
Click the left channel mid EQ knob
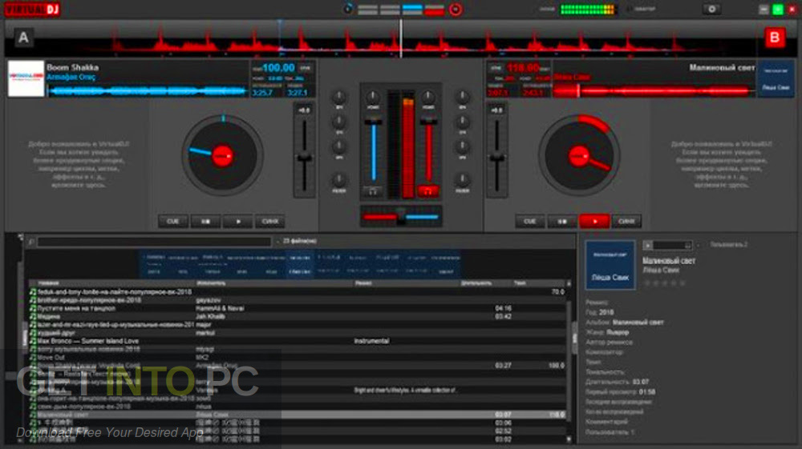pyautogui.click(x=339, y=122)
